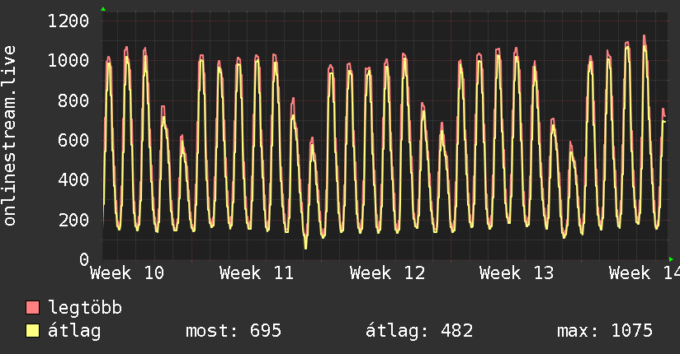This screenshot has height=354, width=680.
Task: Select the átlag legend label
Action: click(74, 331)
